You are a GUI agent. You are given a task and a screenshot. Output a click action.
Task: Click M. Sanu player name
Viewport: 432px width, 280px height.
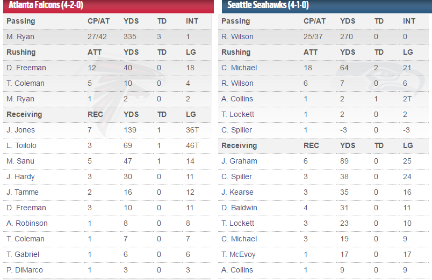(20, 161)
